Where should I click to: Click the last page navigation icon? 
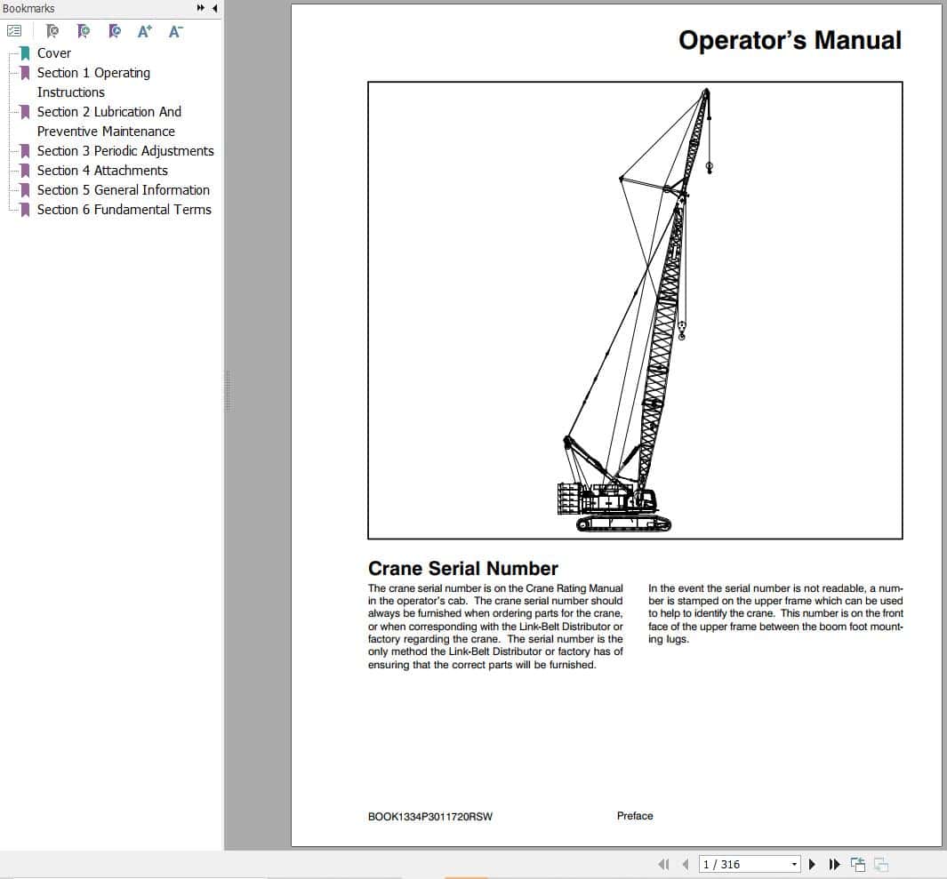[834, 863]
